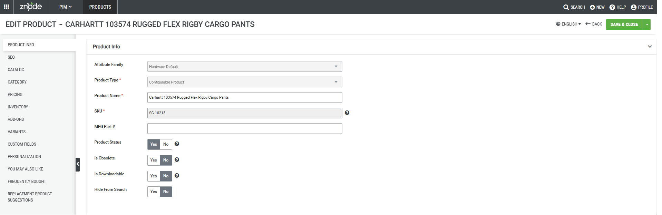The width and height of the screenshot is (662, 215).
Task: Click the Product Info section heading
Action: pos(106,47)
